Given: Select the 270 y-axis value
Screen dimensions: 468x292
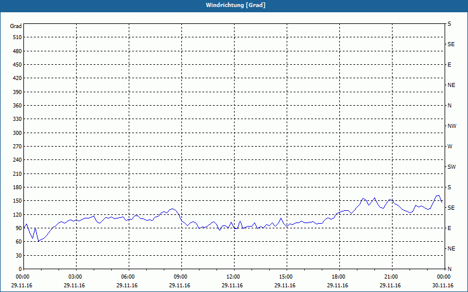Looking at the screenshot, I should [18, 147].
